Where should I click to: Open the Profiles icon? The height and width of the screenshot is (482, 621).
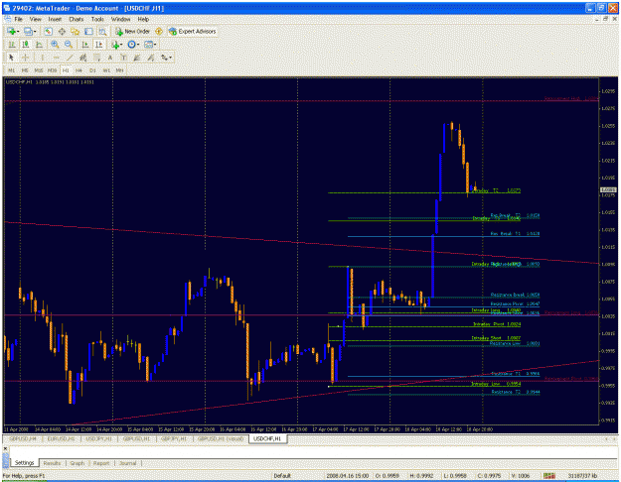(x=28, y=31)
